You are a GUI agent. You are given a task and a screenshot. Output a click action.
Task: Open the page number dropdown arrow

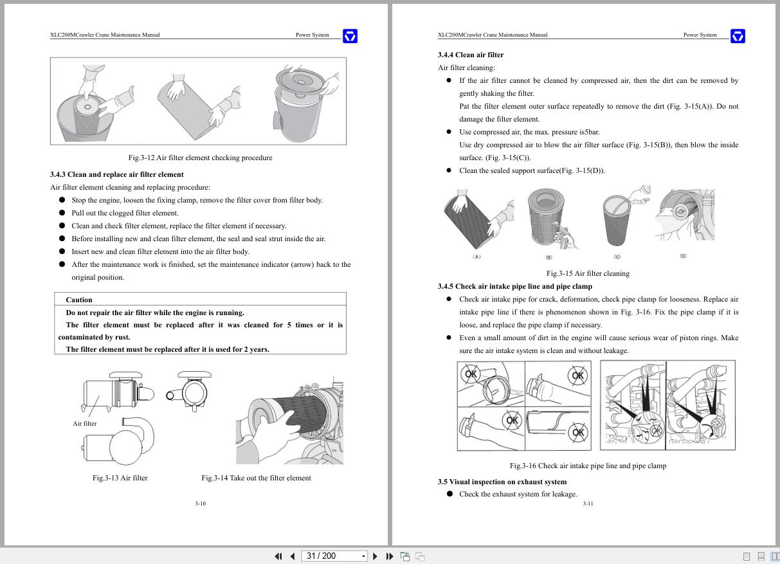pyautogui.click(x=364, y=556)
